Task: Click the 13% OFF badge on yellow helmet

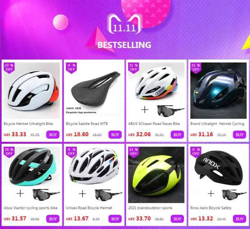Action: click(x=134, y=152)
